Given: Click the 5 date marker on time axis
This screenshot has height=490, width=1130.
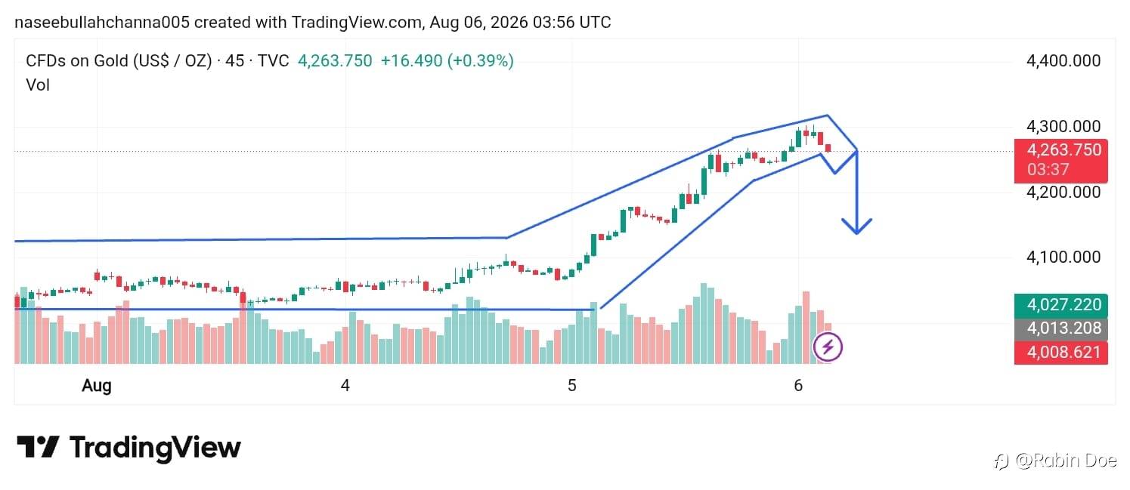Looking at the screenshot, I should coord(572,385).
